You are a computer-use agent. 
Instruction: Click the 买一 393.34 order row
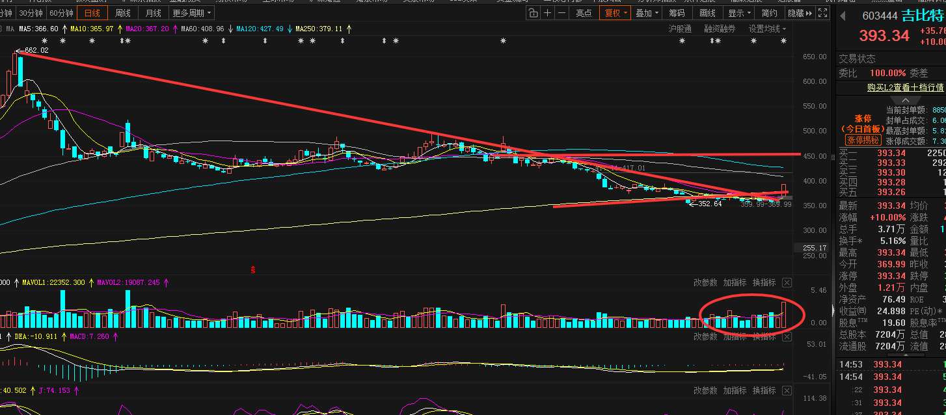(x=891, y=153)
